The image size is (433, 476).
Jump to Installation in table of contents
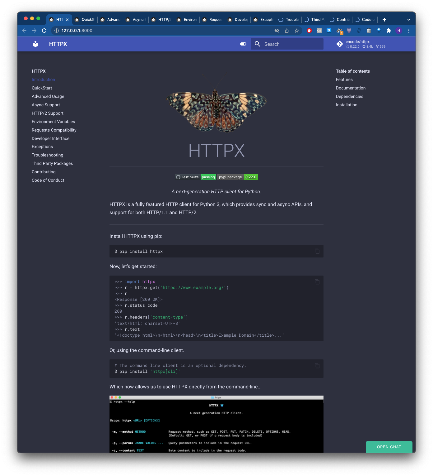(347, 105)
